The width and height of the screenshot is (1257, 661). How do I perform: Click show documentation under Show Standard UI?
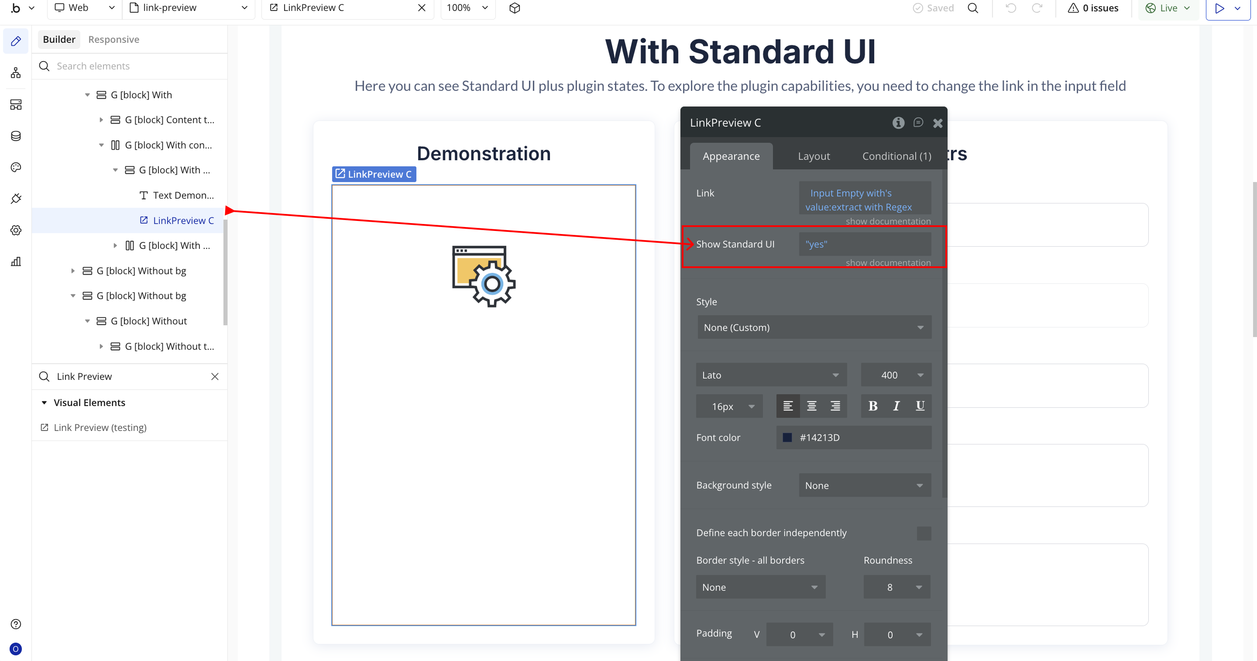point(888,263)
